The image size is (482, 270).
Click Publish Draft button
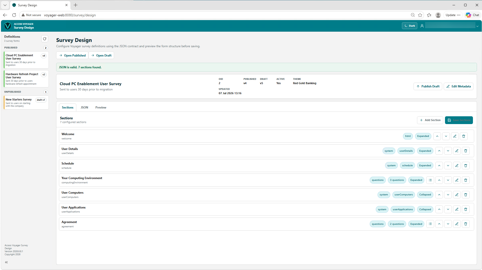[428, 86]
